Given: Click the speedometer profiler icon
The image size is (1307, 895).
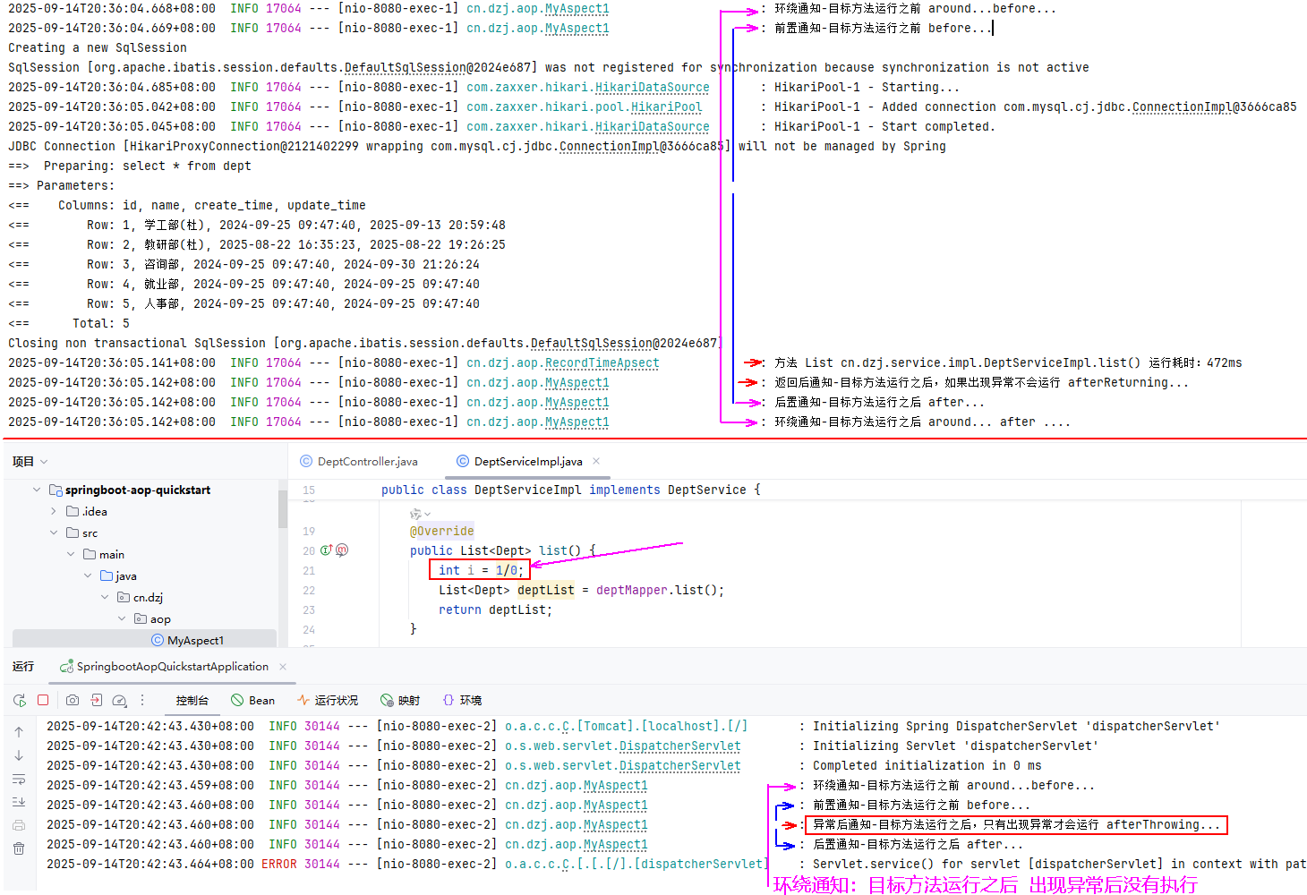Looking at the screenshot, I should coord(119,700).
